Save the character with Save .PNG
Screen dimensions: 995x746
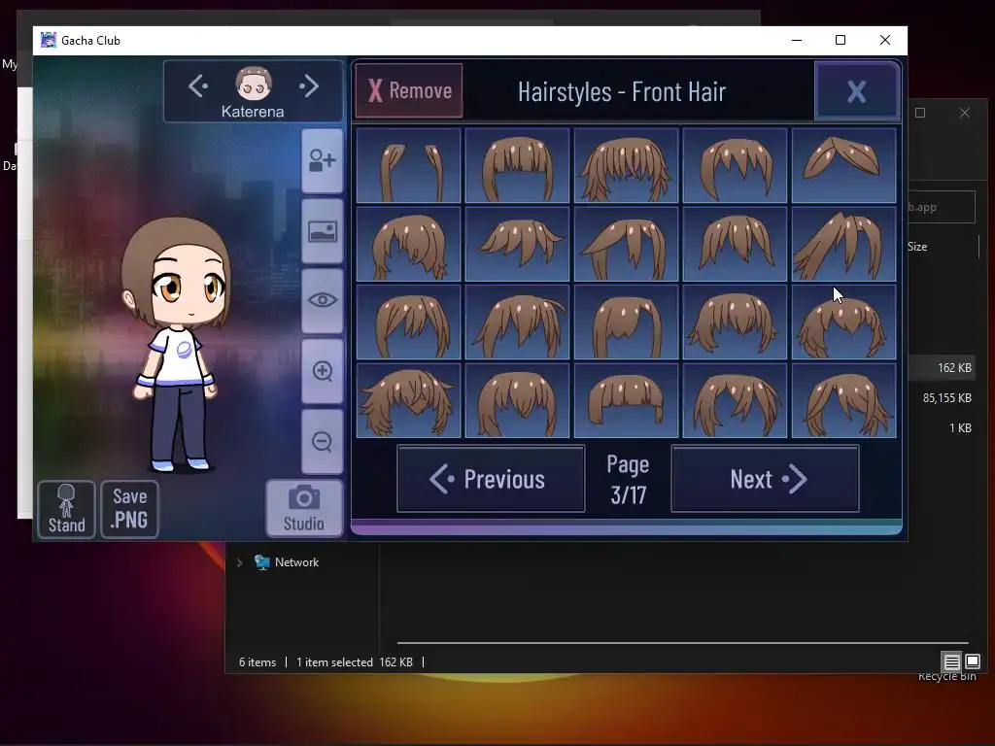point(129,509)
